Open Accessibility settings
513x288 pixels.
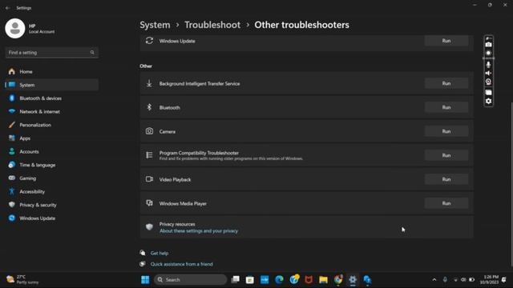tap(51, 192)
